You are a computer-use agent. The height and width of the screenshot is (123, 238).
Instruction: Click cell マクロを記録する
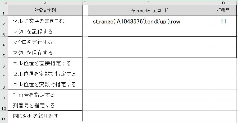pyautogui.click(x=45, y=31)
